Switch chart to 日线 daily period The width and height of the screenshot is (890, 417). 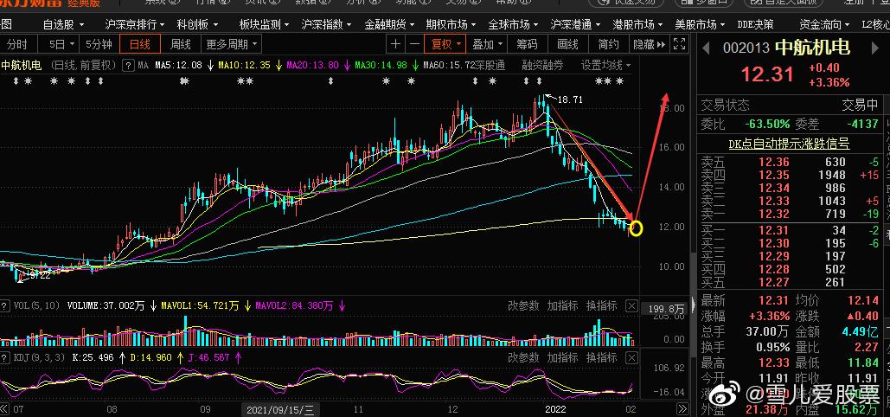pos(140,44)
